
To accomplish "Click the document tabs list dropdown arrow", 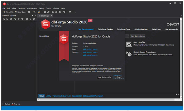I will coord(181,16).
